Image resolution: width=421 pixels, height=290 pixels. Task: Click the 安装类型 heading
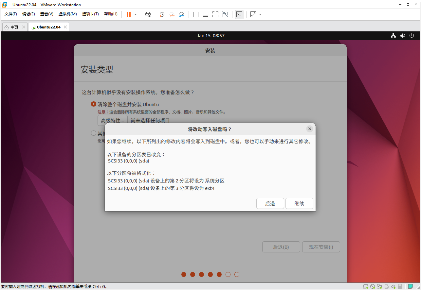click(x=97, y=69)
